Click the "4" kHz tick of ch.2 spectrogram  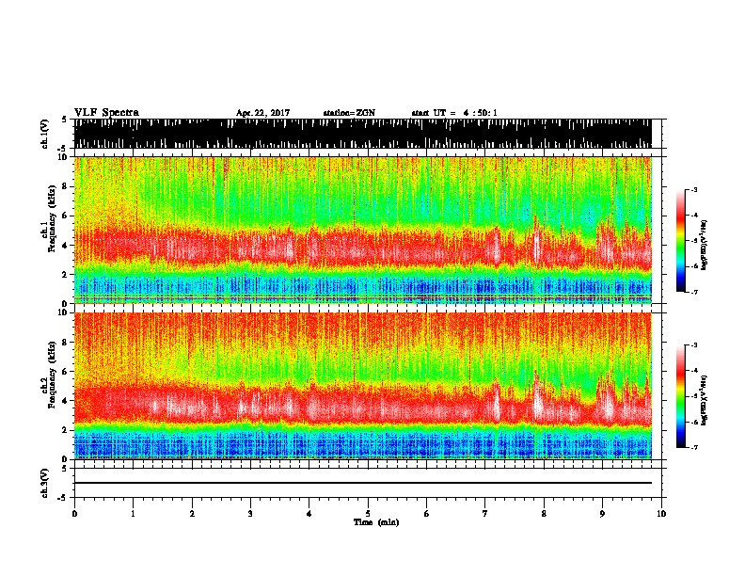[x=66, y=401]
